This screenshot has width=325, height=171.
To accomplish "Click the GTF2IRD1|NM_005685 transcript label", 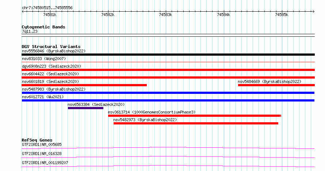I will click(42, 144).
